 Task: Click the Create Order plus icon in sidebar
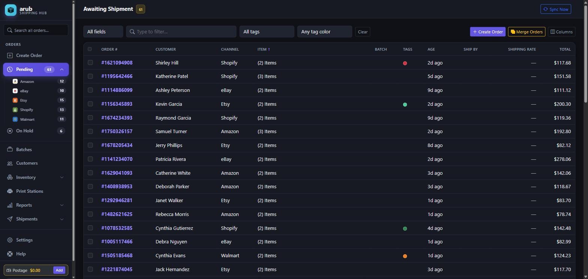pyautogui.click(x=10, y=55)
